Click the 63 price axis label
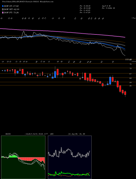This screenshot has height=179, width=136. click(130, 78)
